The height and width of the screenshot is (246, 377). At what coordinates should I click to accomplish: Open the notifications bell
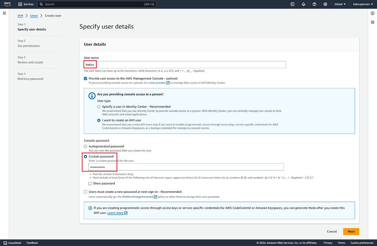pyautogui.click(x=303, y=4)
